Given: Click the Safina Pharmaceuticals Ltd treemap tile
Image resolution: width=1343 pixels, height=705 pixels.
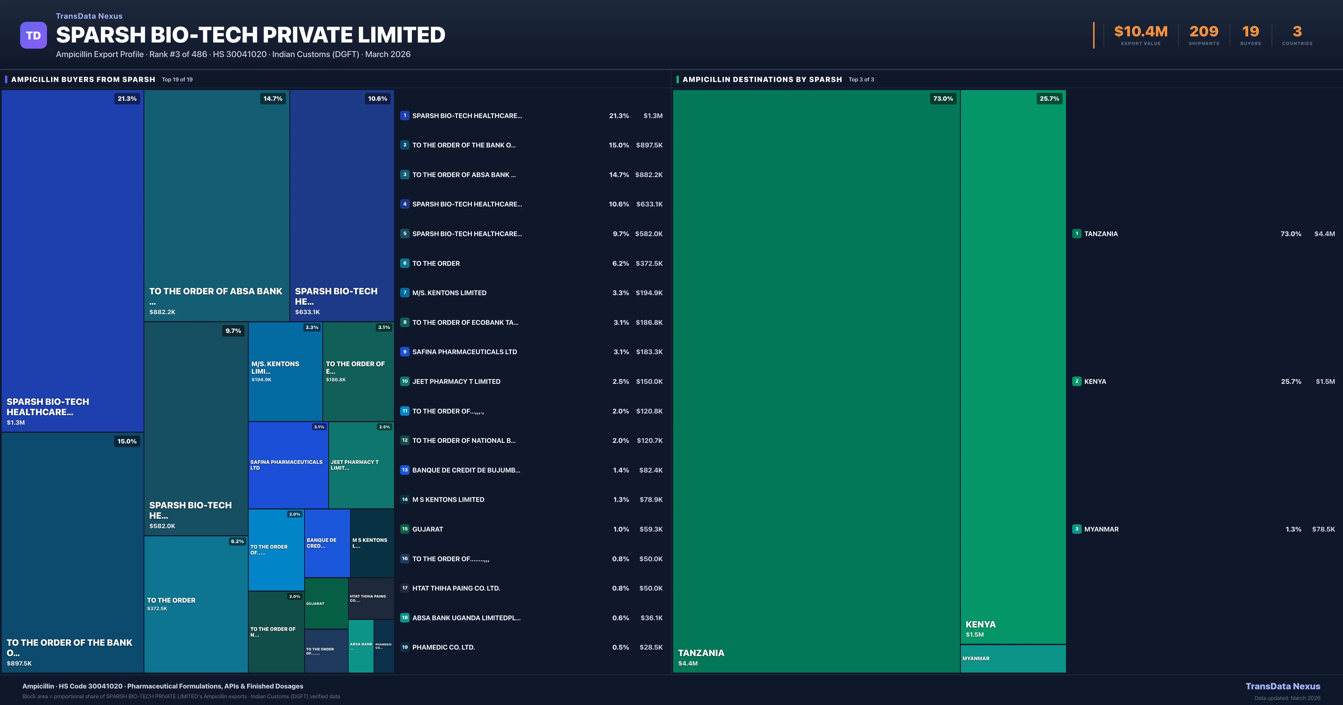Looking at the screenshot, I should (x=288, y=465).
